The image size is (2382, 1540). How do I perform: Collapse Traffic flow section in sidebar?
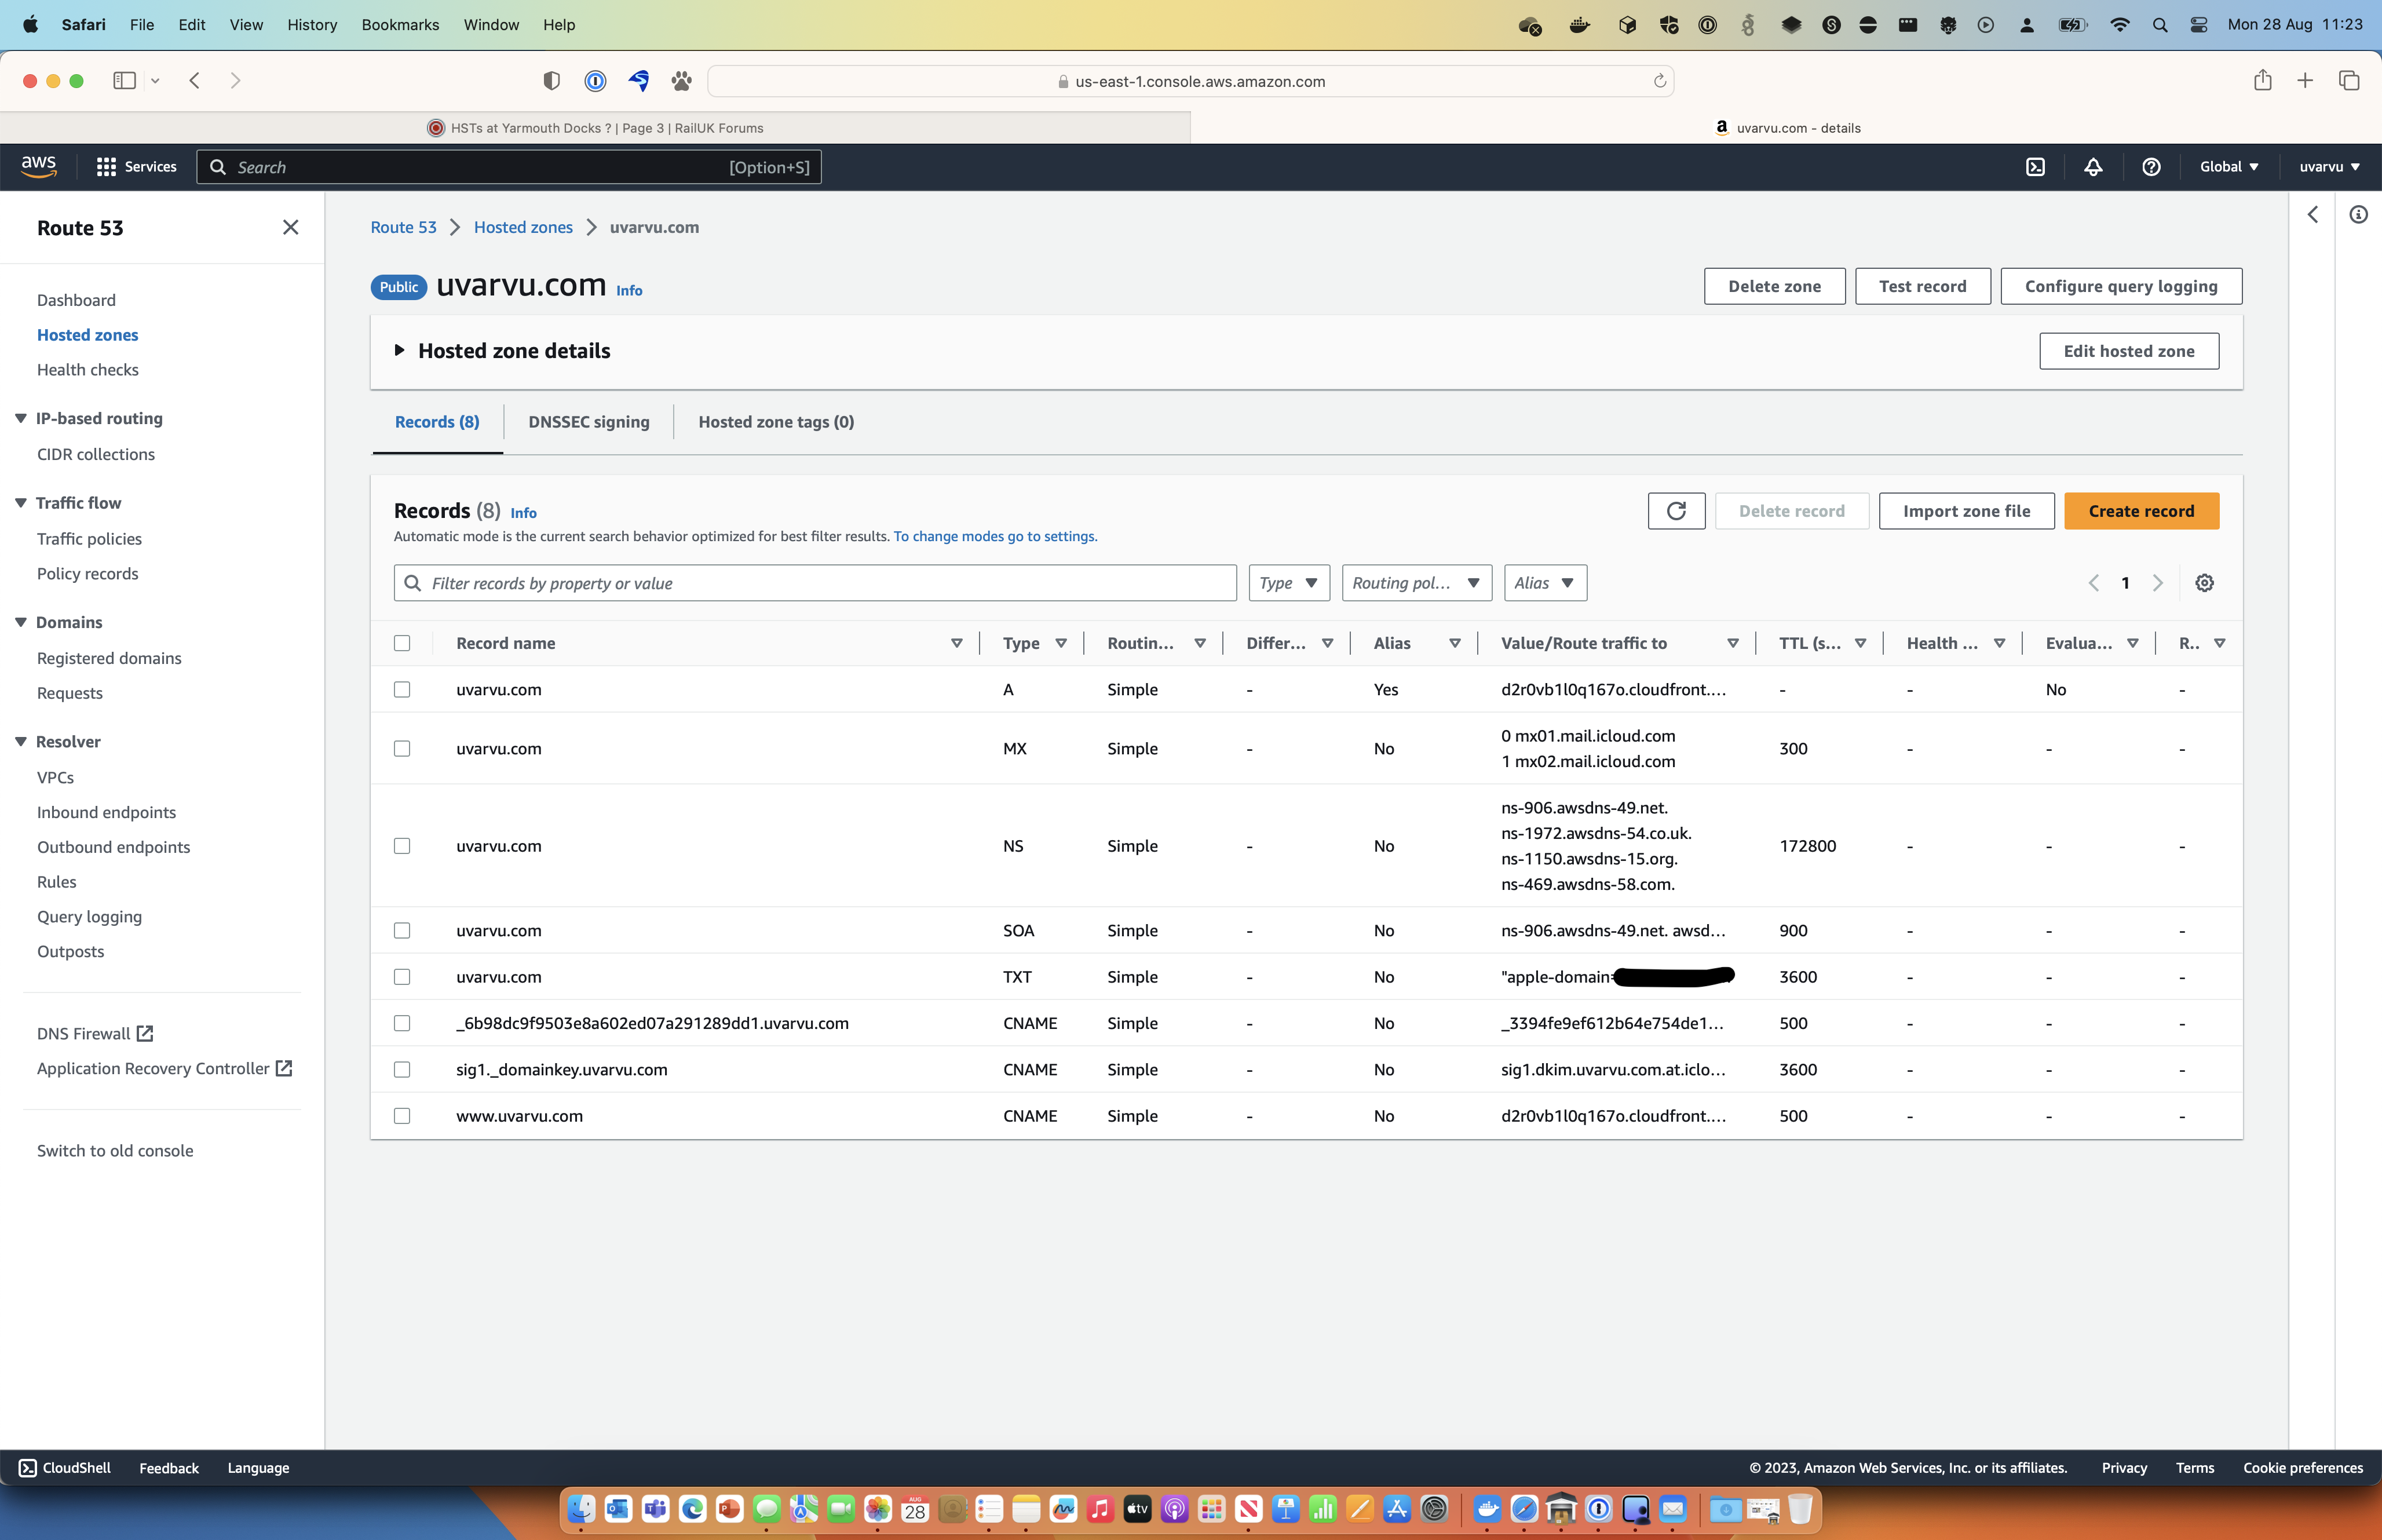point(20,503)
